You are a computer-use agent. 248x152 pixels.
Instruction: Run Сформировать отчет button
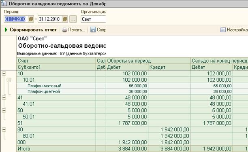[30, 30]
